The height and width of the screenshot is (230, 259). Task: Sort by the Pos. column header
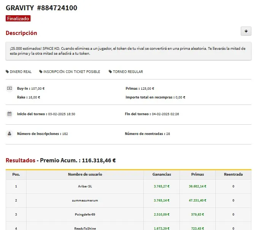(x=16, y=174)
